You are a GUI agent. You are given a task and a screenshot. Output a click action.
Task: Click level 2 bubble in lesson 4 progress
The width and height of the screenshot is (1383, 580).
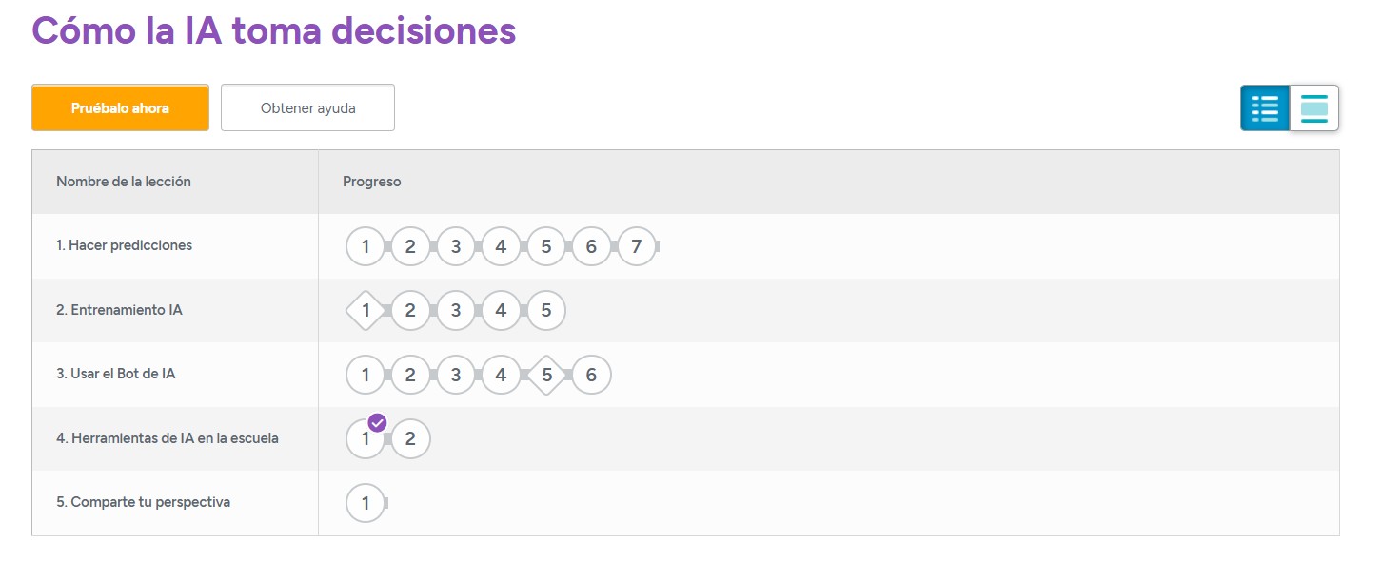click(x=410, y=438)
